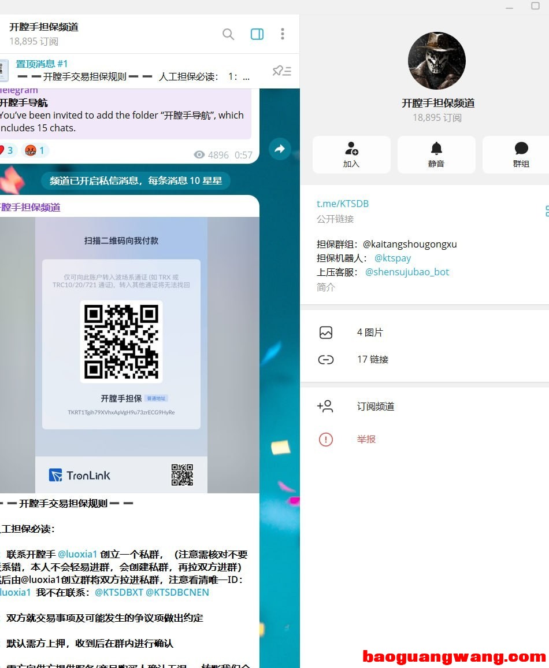Open the t.me/KTSDB public link
The height and width of the screenshot is (668, 549).
coord(343,204)
